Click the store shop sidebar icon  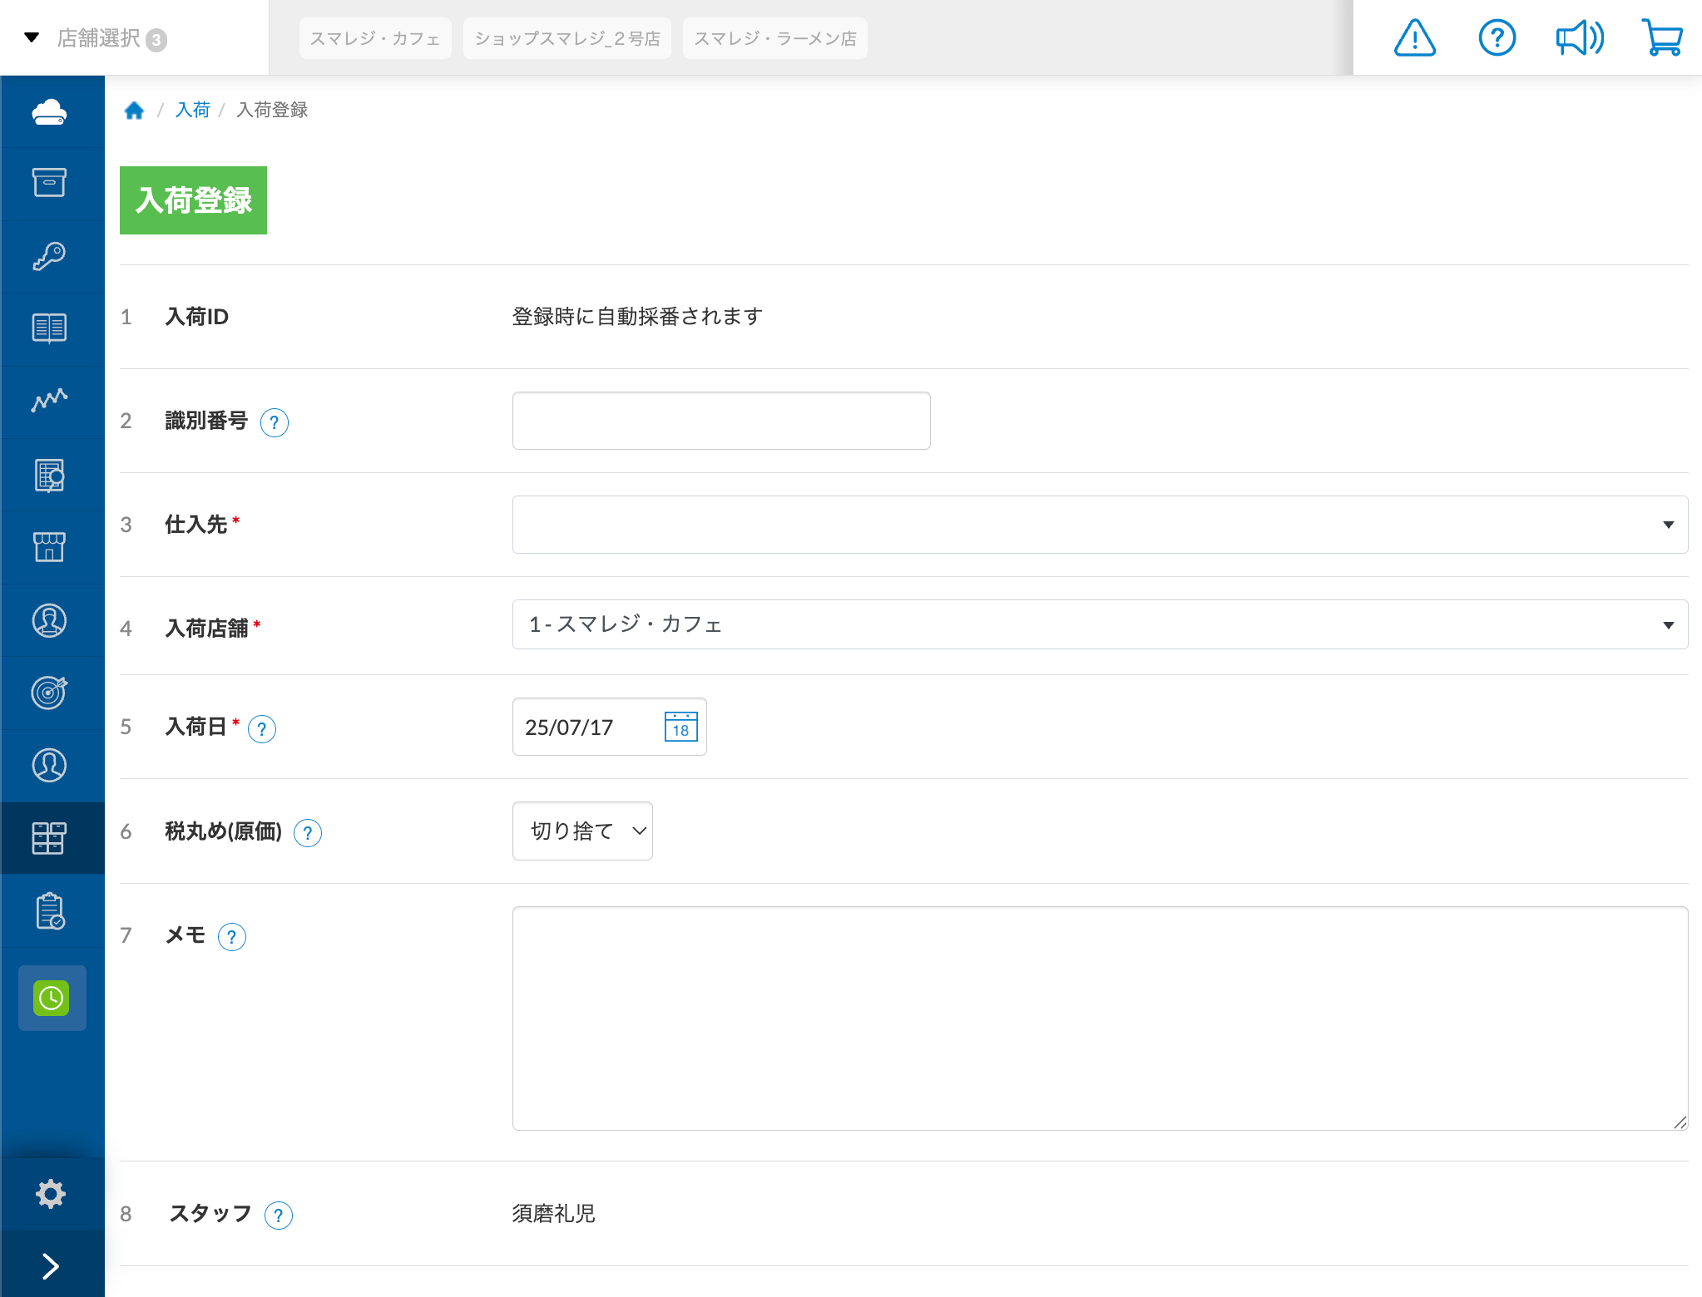[x=50, y=547]
